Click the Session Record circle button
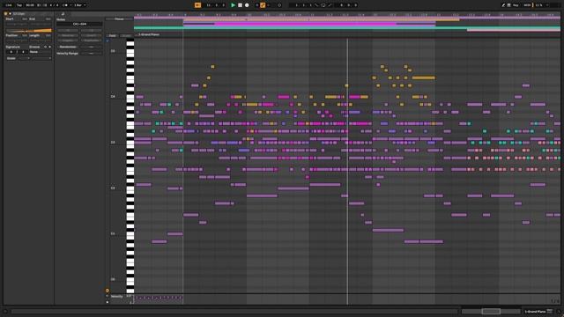The image size is (564, 317). pyautogui.click(x=279, y=5)
